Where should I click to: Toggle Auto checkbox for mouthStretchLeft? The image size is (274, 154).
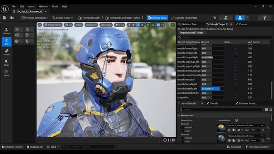(235, 88)
